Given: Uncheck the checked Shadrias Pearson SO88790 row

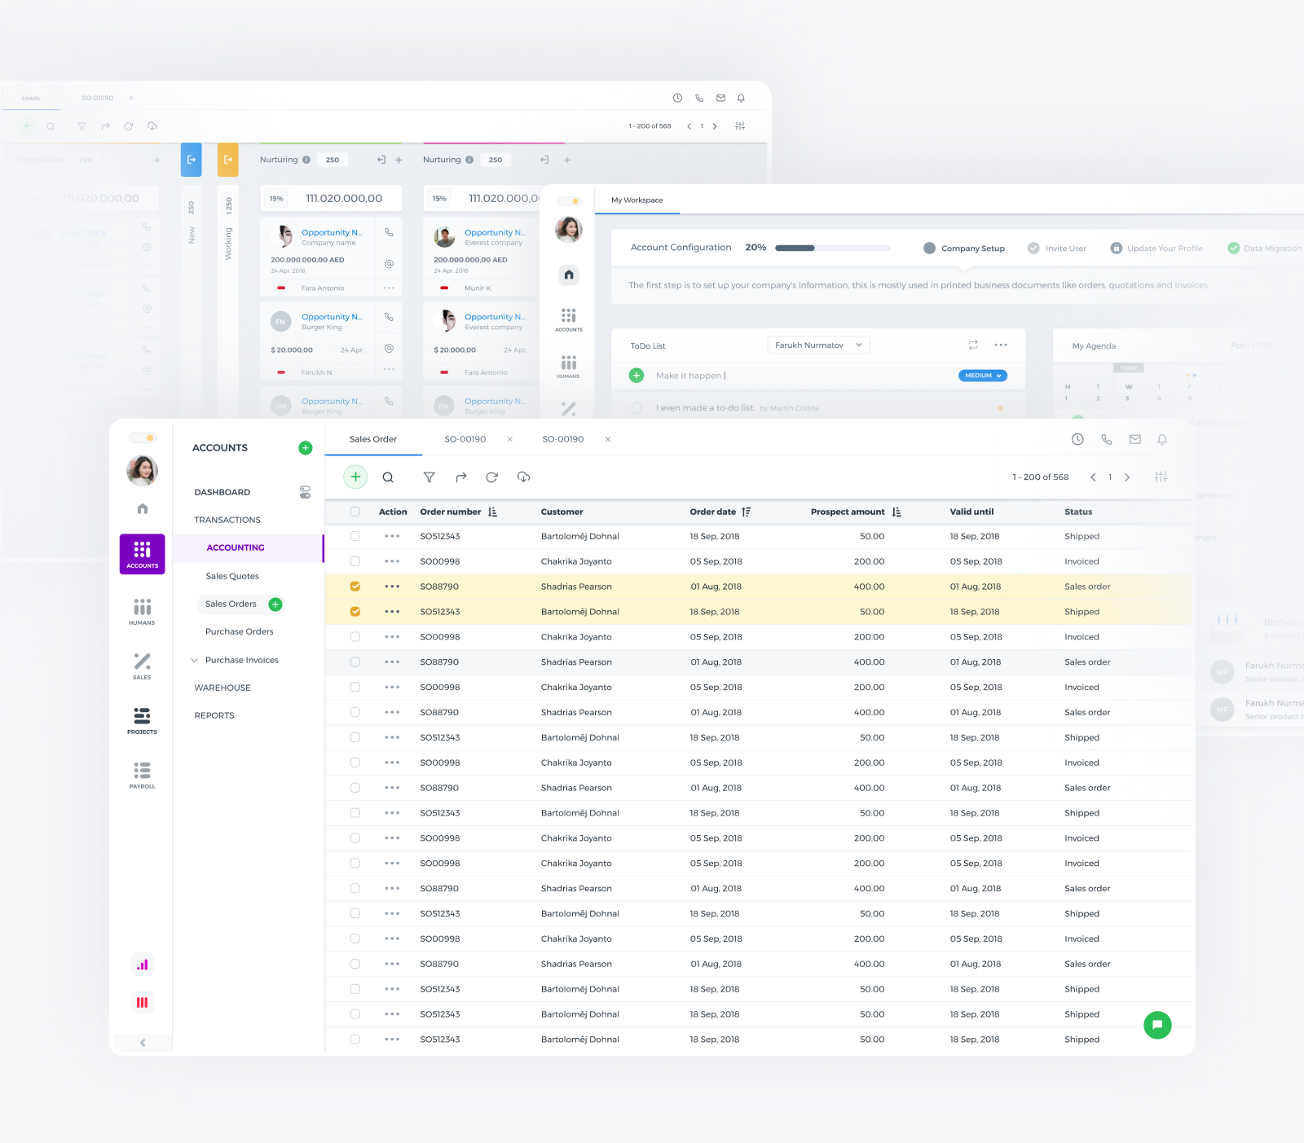Looking at the screenshot, I should point(355,587).
